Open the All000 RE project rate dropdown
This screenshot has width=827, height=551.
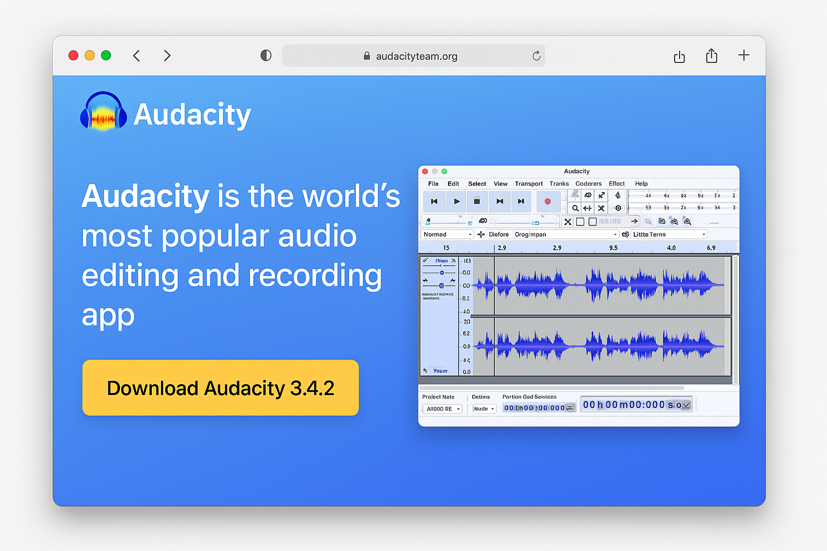click(x=442, y=408)
